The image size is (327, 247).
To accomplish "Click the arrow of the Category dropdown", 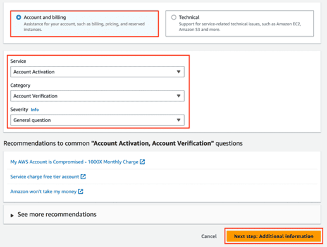I will [x=178, y=96].
